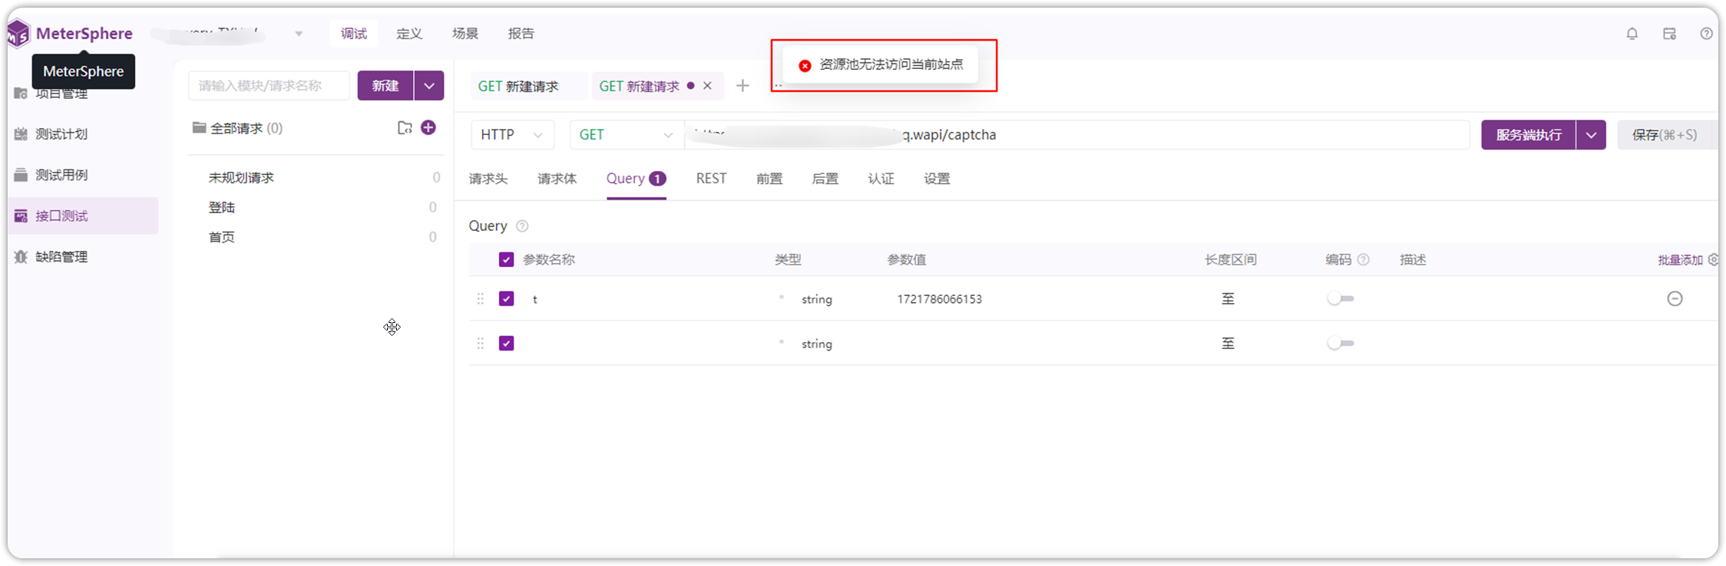Screen dimensions: 1726x566
Task: Open the task center icon
Action: [1669, 34]
